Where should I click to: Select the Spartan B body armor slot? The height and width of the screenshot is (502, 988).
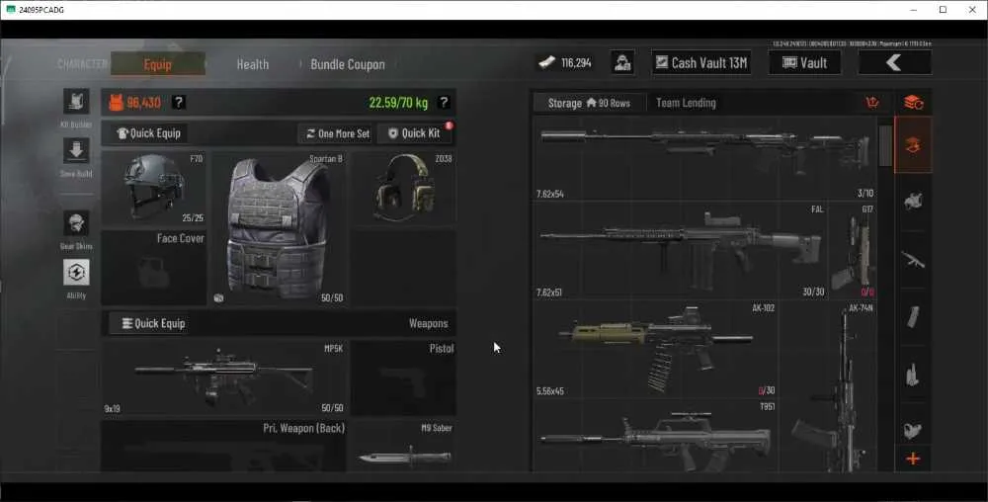[x=279, y=228]
